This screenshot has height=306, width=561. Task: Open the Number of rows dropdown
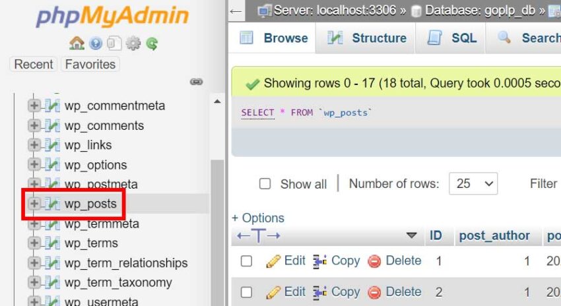pos(473,184)
